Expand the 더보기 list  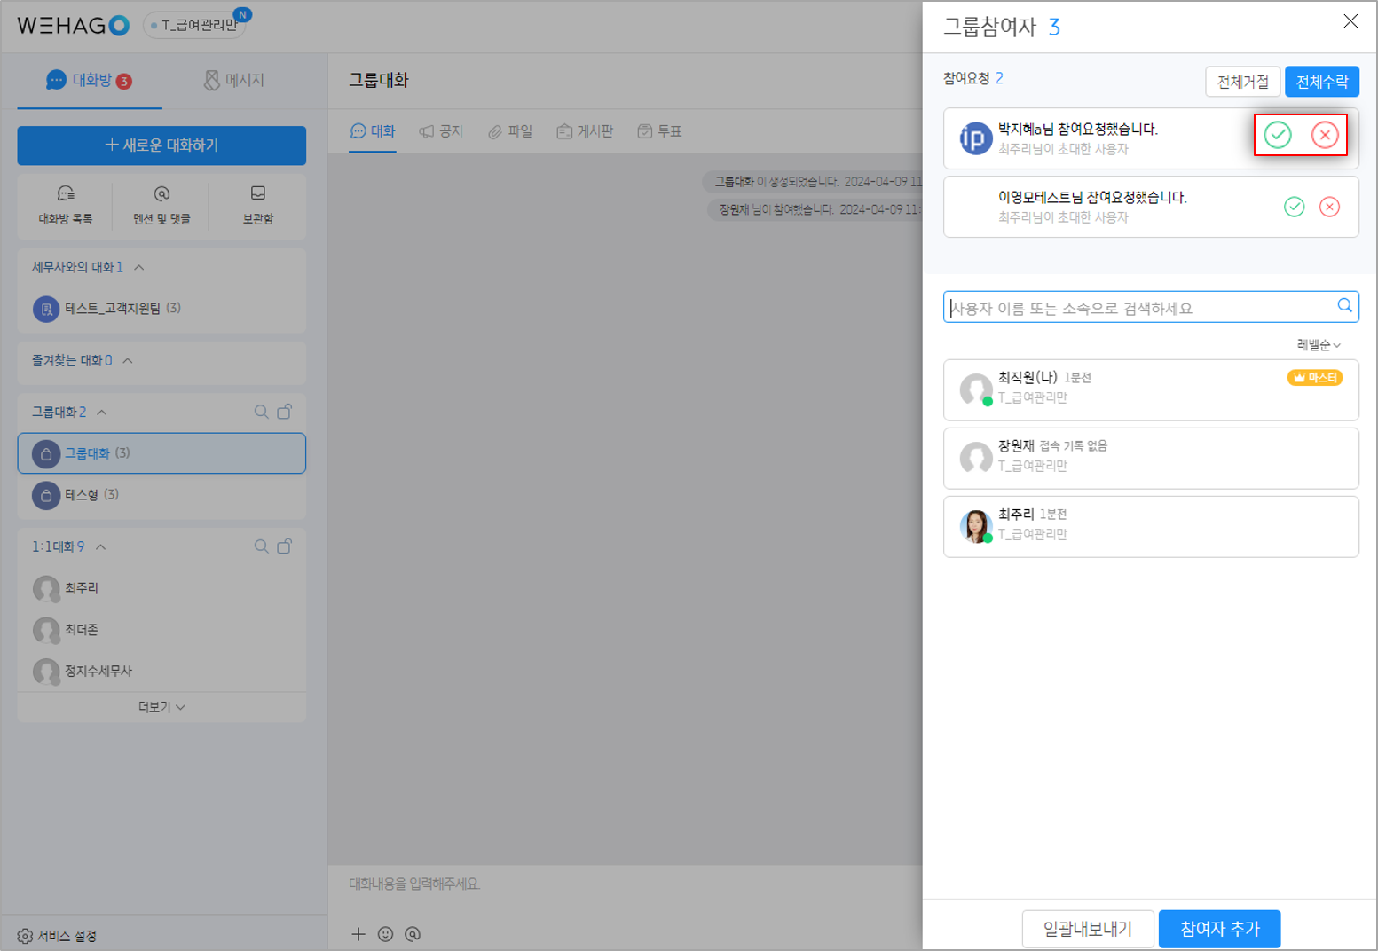click(161, 707)
